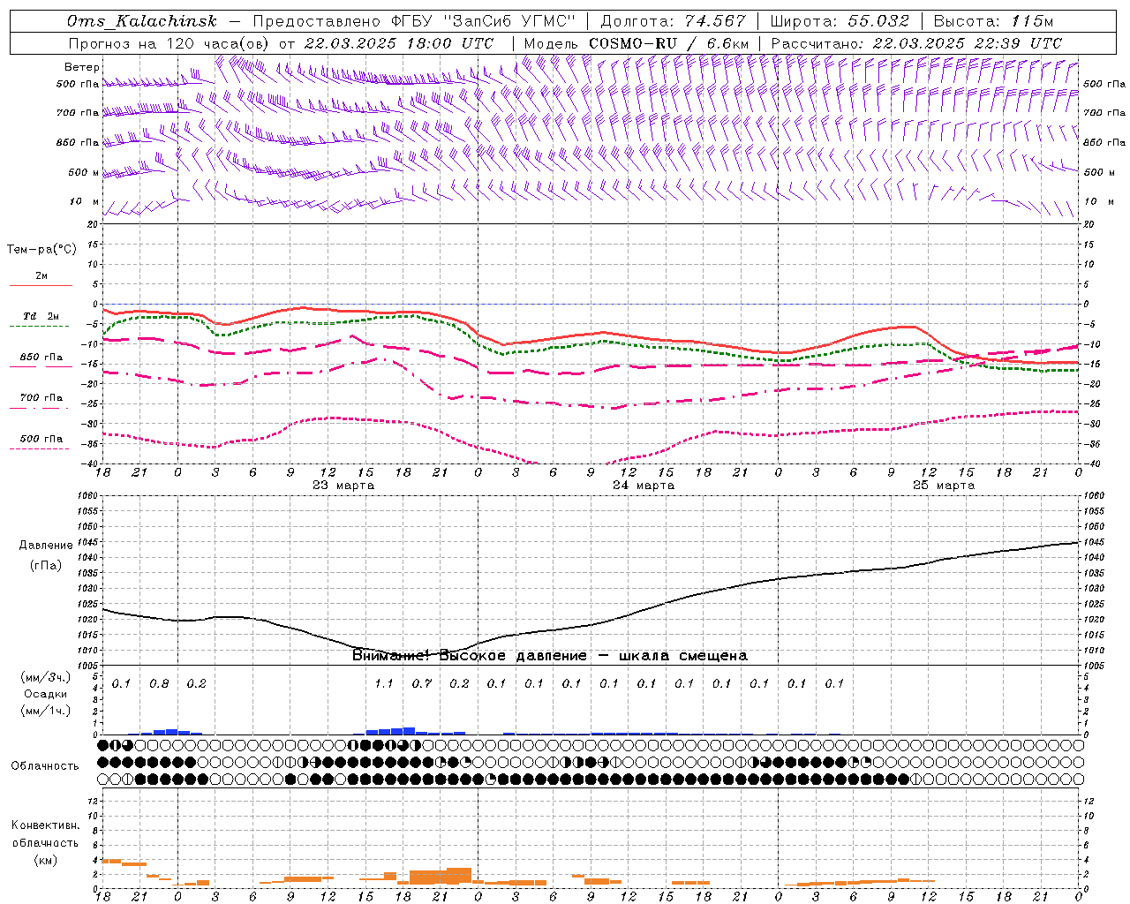The height and width of the screenshot is (904, 1130).
Task: Click the Осадки label
Action: [x=46, y=694]
